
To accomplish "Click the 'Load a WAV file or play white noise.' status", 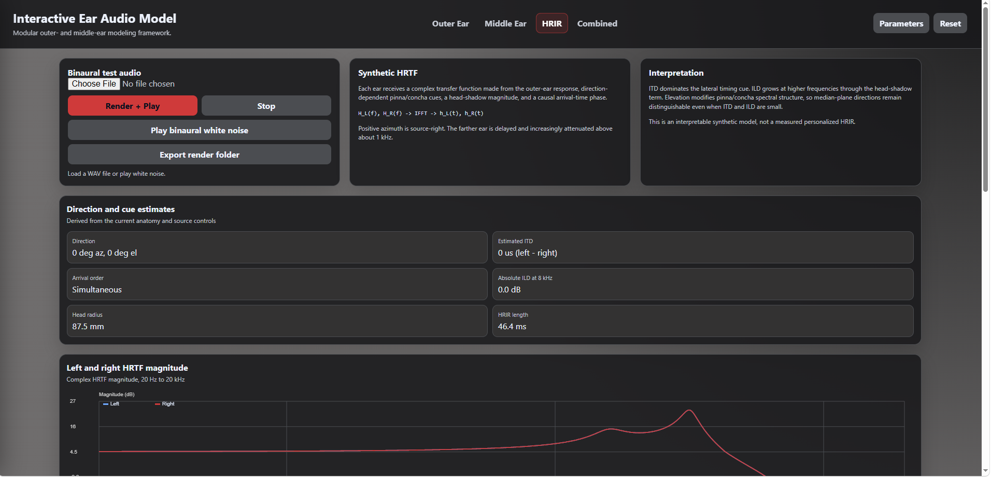I will tap(116, 174).
